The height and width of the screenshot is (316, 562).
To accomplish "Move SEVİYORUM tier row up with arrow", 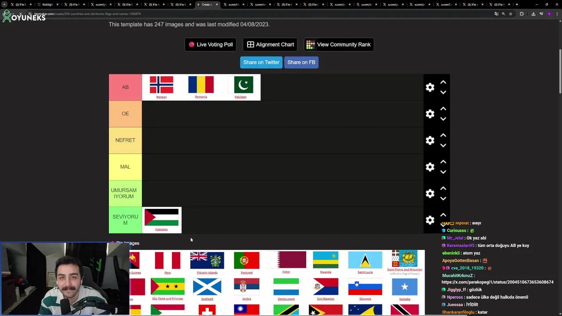I will click(x=443, y=215).
